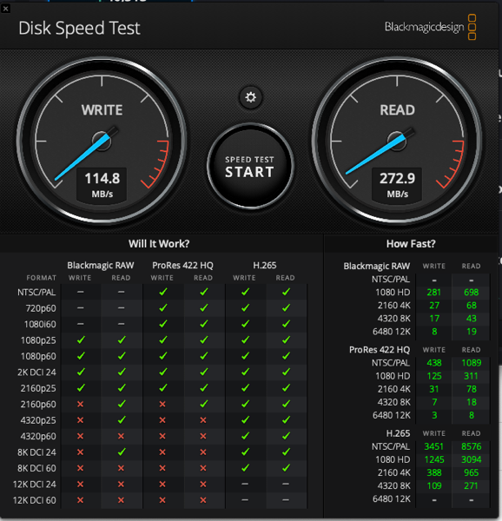Click the Will It Work? heading
This screenshot has width=502, height=521.
159,243
